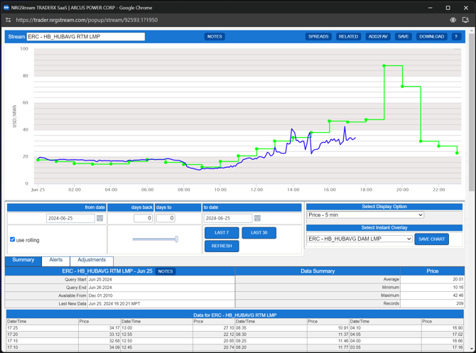The width and height of the screenshot is (476, 353).
Task: Click the install app icon in address bar
Action: 465,20
